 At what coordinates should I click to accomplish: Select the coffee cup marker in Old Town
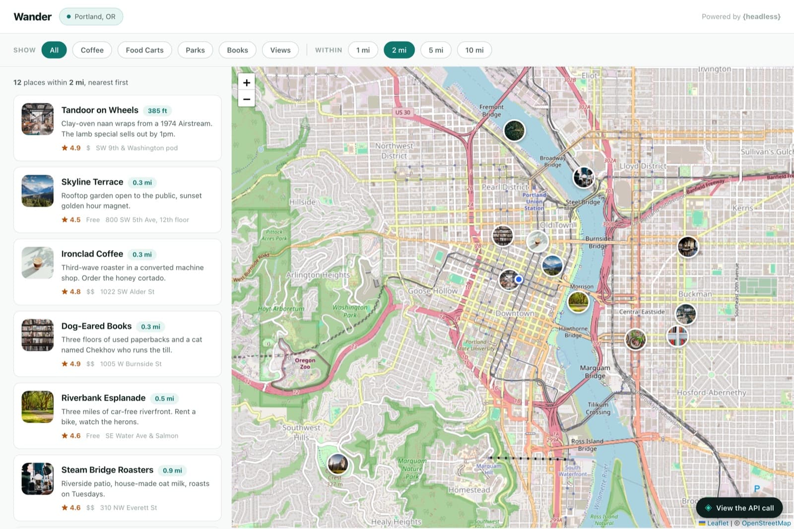pyautogui.click(x=537, y=242)
